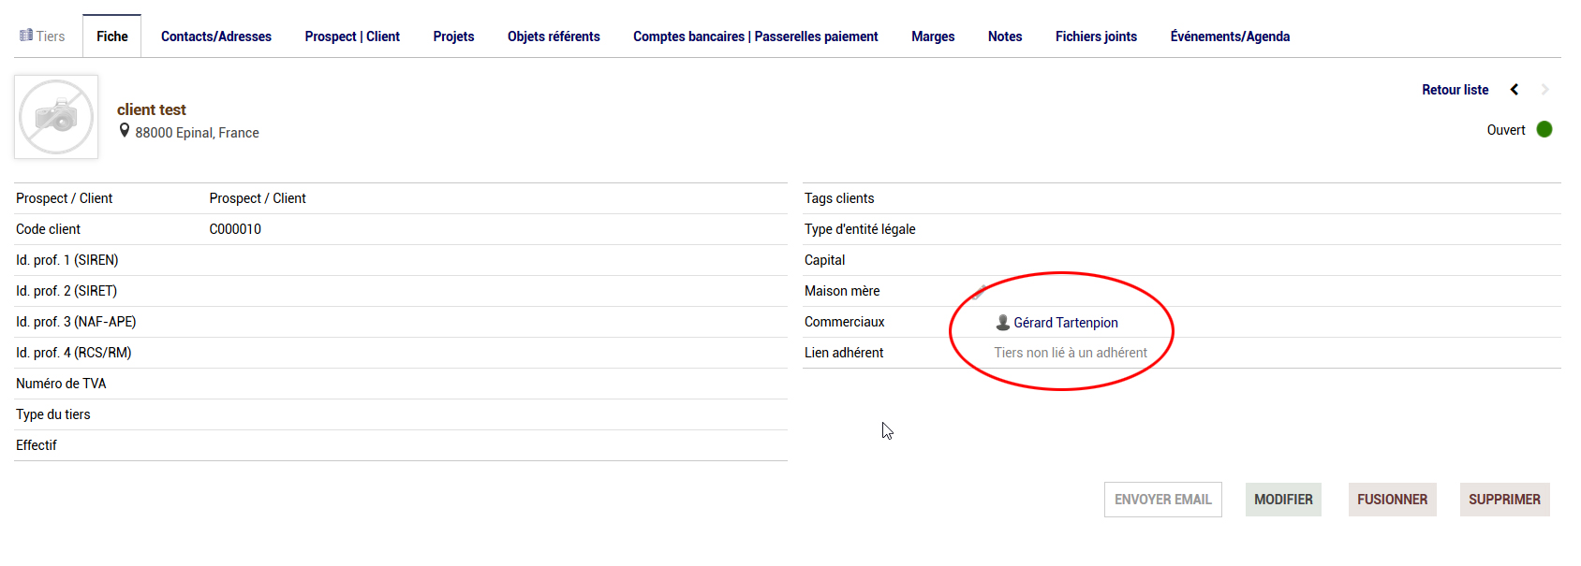Open the Projets tab
Image resolution: width=1581 pixels, height=566 pixels.
click(453, 36)
